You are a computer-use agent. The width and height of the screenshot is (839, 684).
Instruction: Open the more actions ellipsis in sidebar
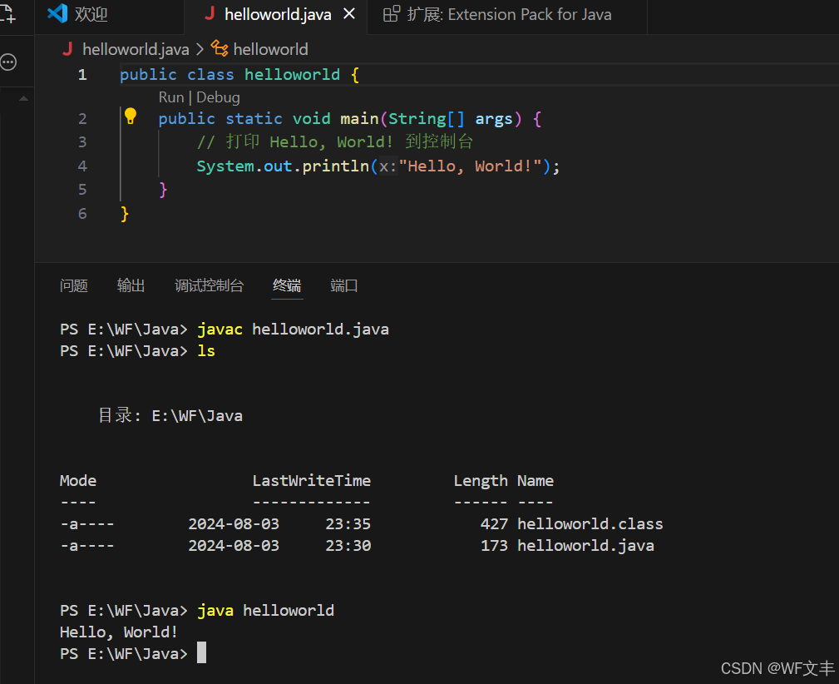click(x=8, y=62)
